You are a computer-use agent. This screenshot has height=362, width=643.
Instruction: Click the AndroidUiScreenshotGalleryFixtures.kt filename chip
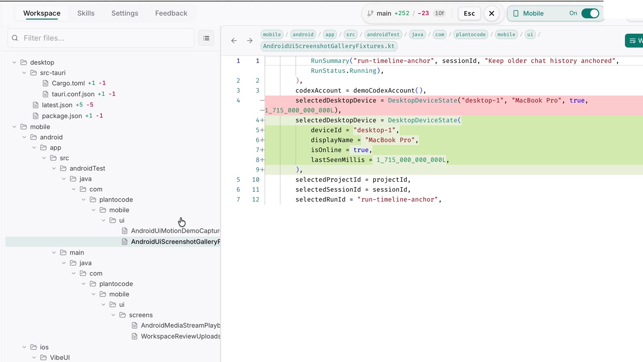[x=329, y=46]
